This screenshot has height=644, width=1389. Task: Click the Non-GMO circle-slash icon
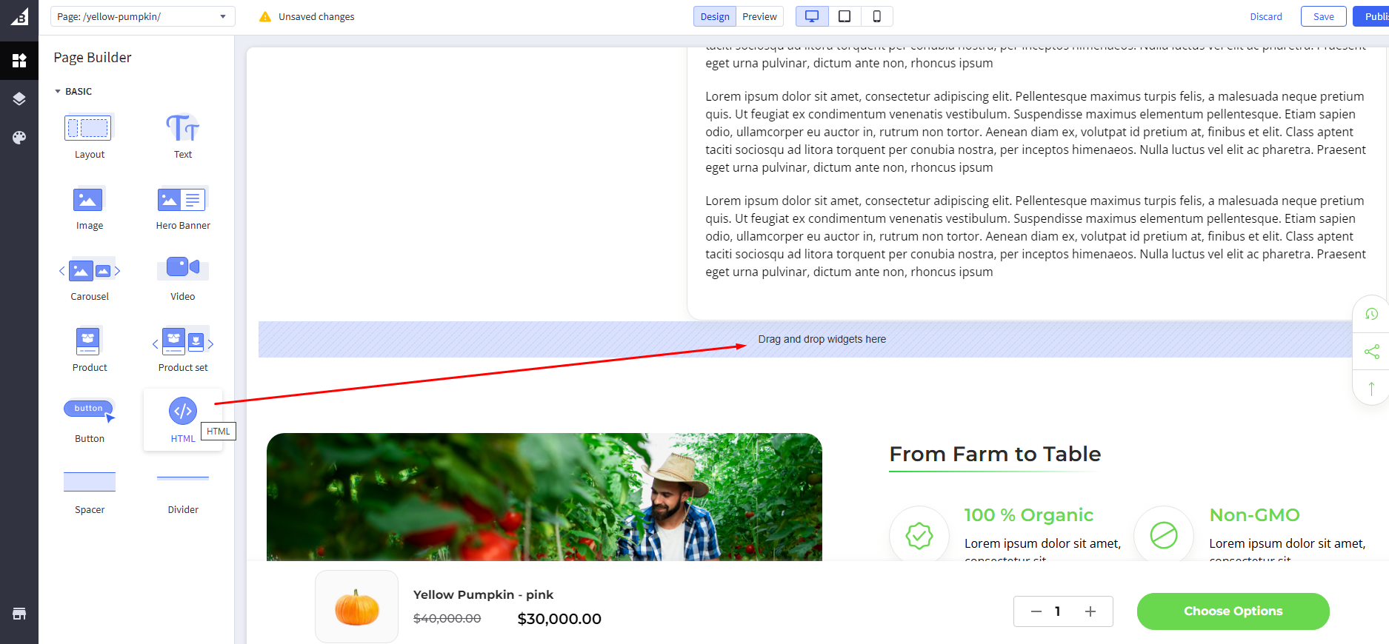pyautogui.click(x=1164, y=535)
